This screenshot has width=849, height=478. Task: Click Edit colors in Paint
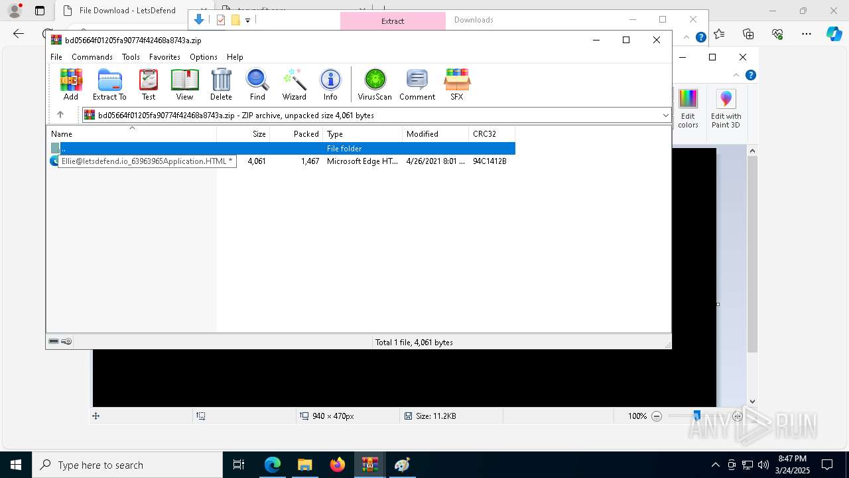pos(688,110)
